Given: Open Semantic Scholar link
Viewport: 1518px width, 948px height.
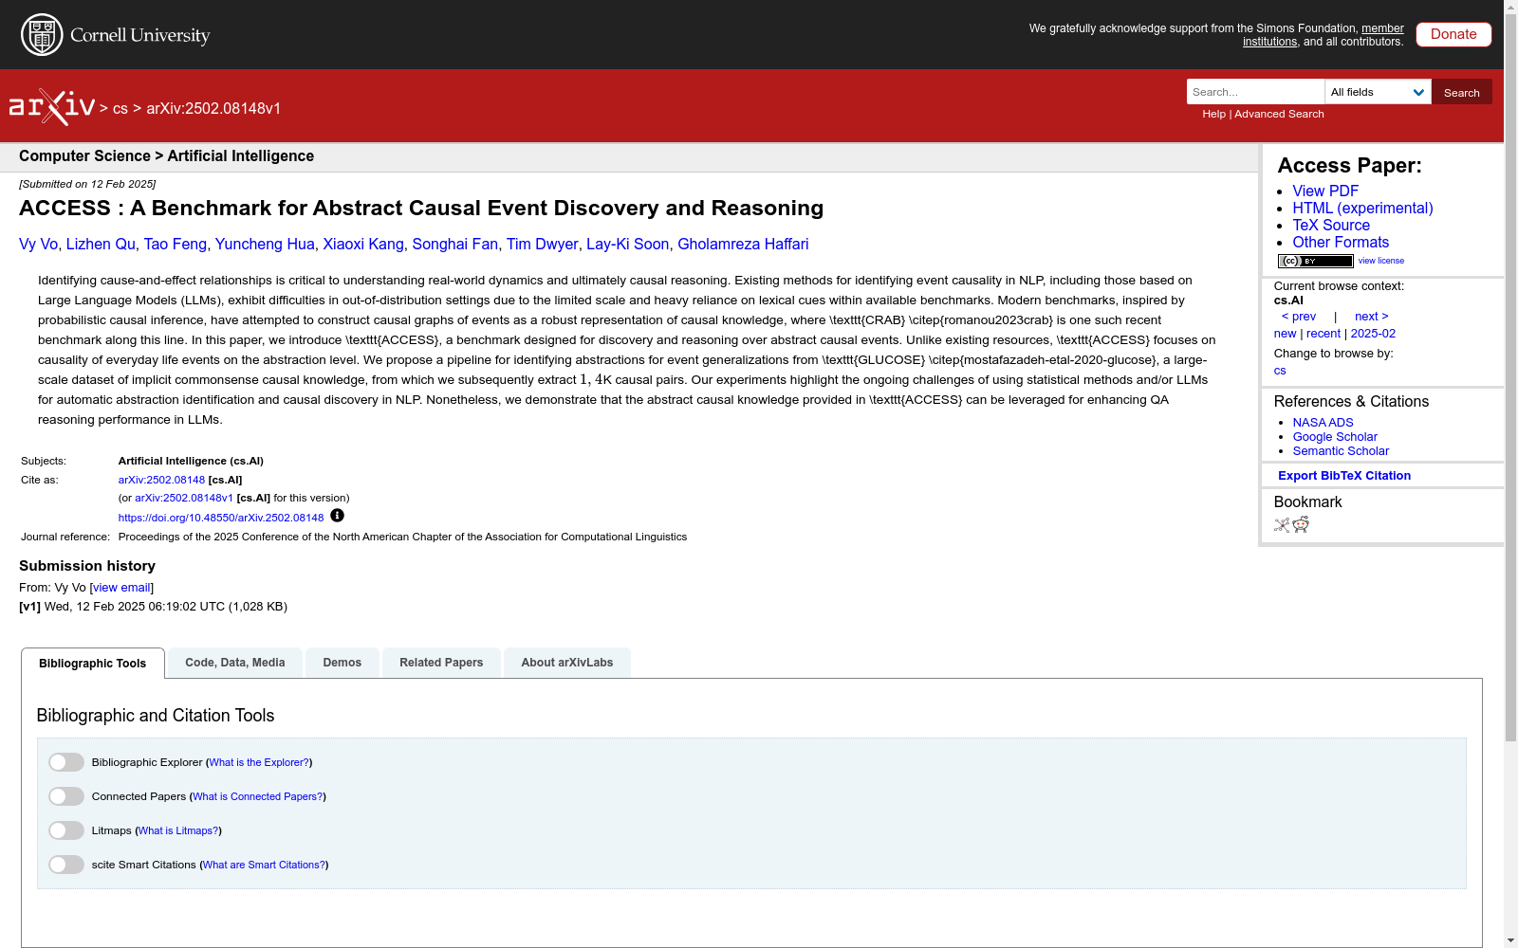Looking at the screenshot, I should click(1341, 451).
